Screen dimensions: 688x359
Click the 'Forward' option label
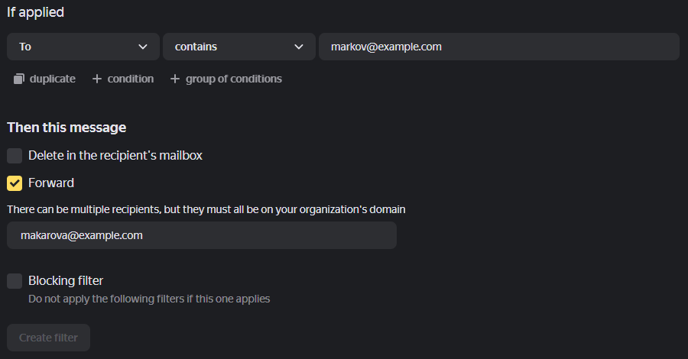51,183
